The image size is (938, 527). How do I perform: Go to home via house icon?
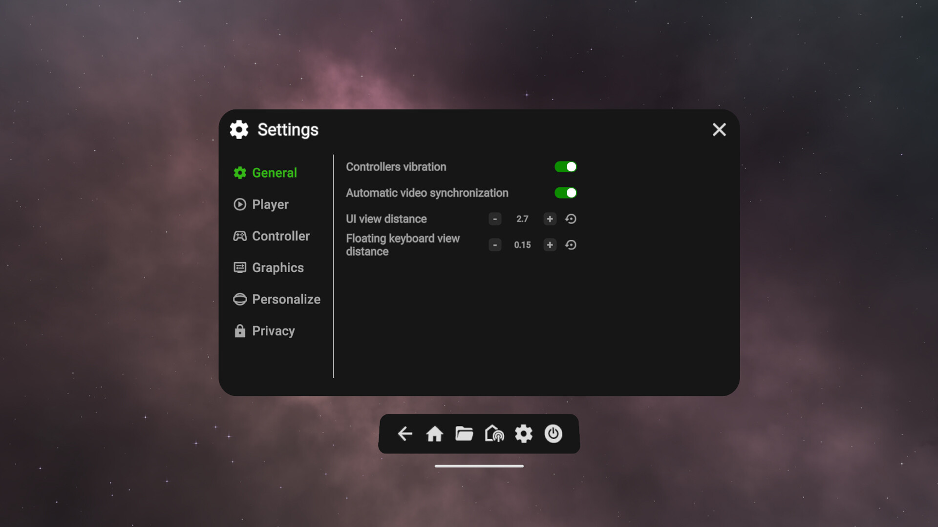click(434, 433)
